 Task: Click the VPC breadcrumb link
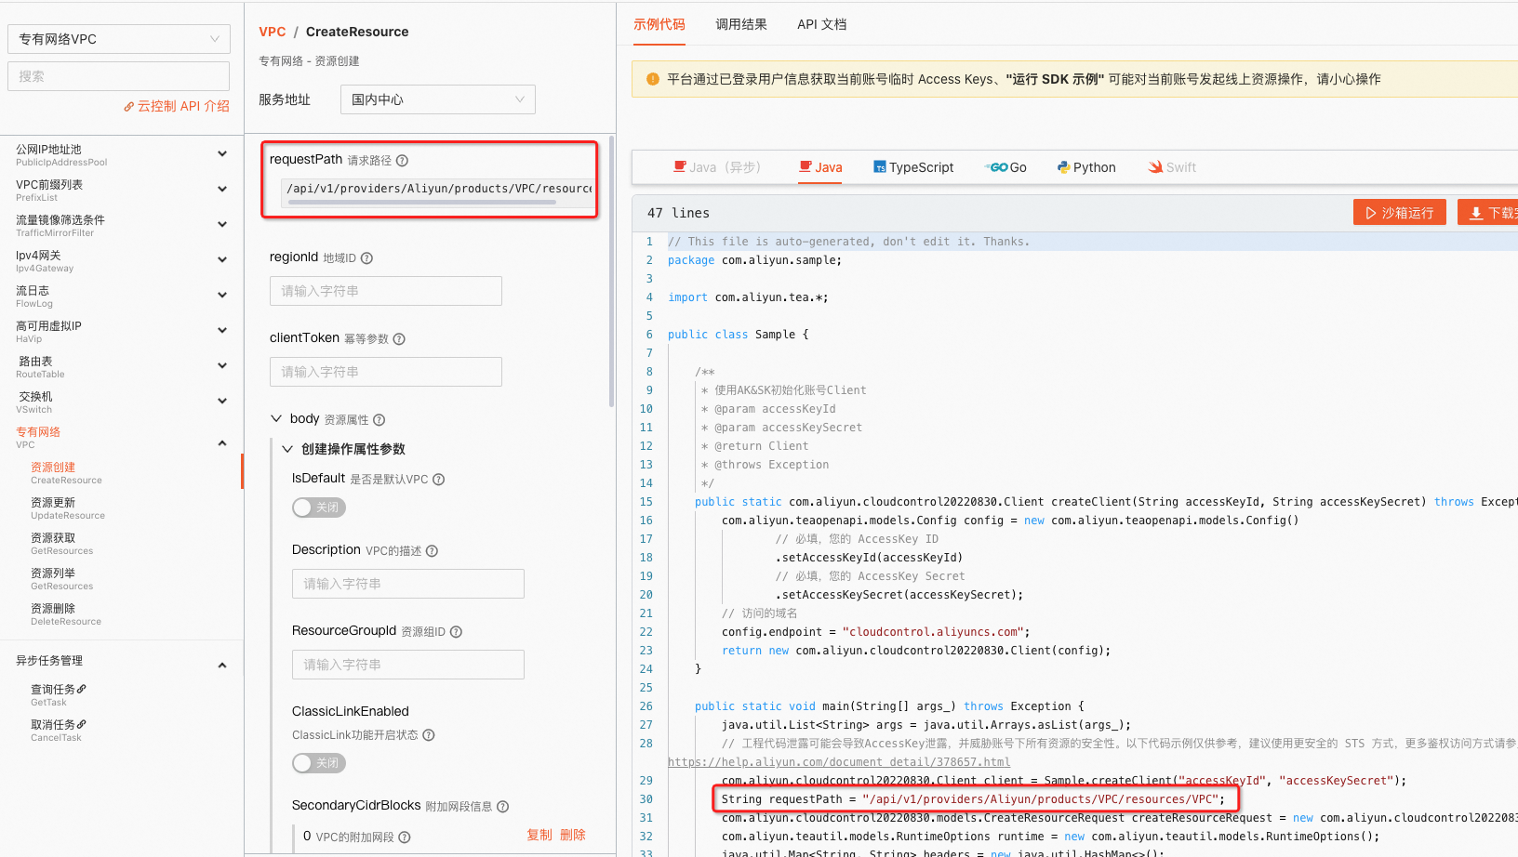(273, 32)
